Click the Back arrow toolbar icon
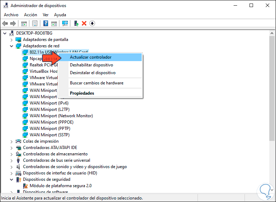Image resolution: width=276 pixels, height=202 pixels. 5,23
